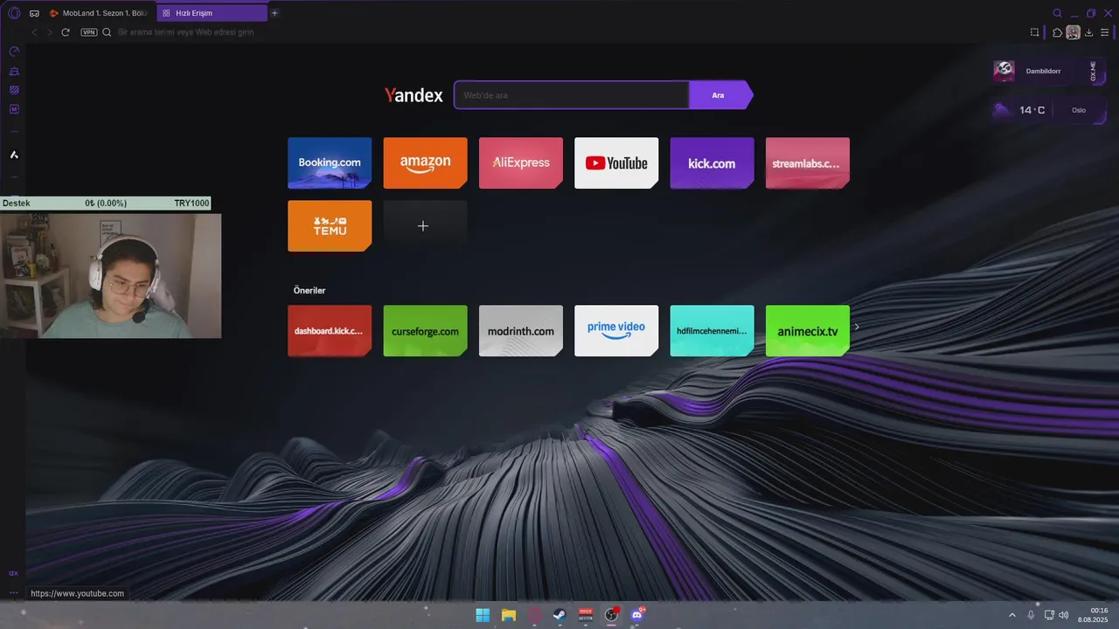Open the striped panel icon in sidebar
1119x629 pixels.
point(14,90)
